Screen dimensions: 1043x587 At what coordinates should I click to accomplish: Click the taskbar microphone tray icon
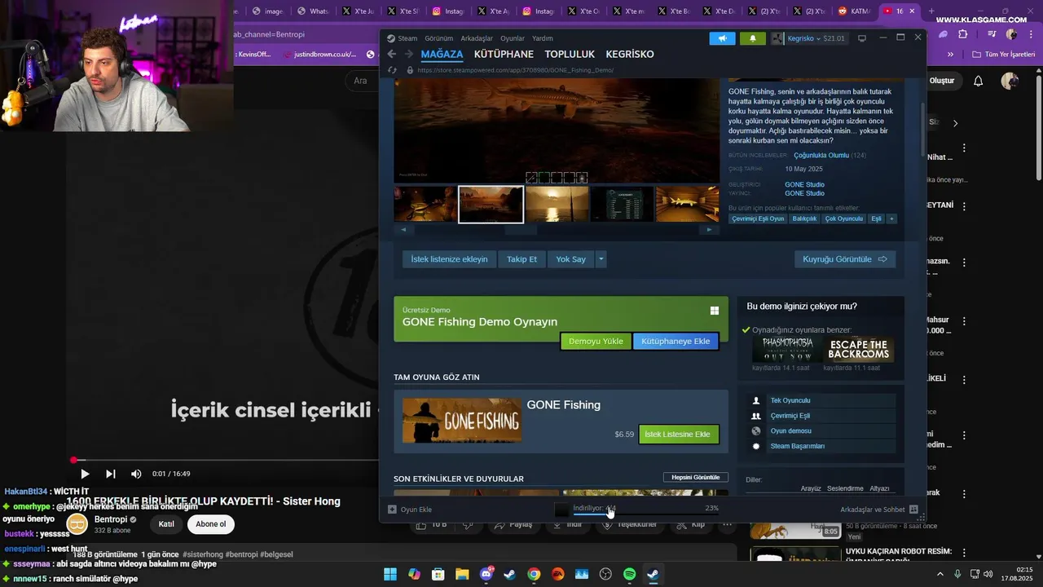(957, 574)
